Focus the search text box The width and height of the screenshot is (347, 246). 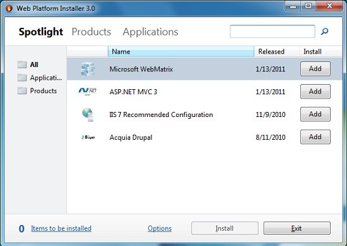coord(273,31)
